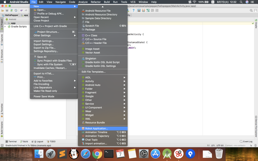This screenshot has height=161, width=258.
Task: Open the Edit menu
Action: 41,2
